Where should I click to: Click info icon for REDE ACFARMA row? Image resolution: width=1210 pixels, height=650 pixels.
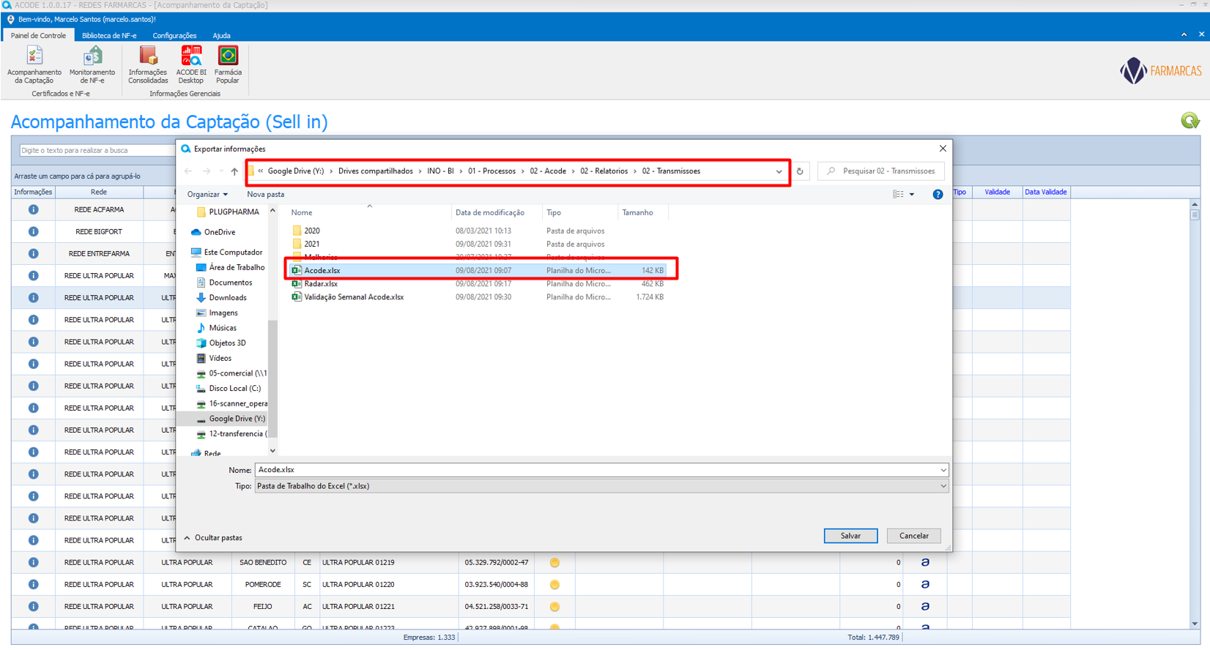[x=33, y=209]
